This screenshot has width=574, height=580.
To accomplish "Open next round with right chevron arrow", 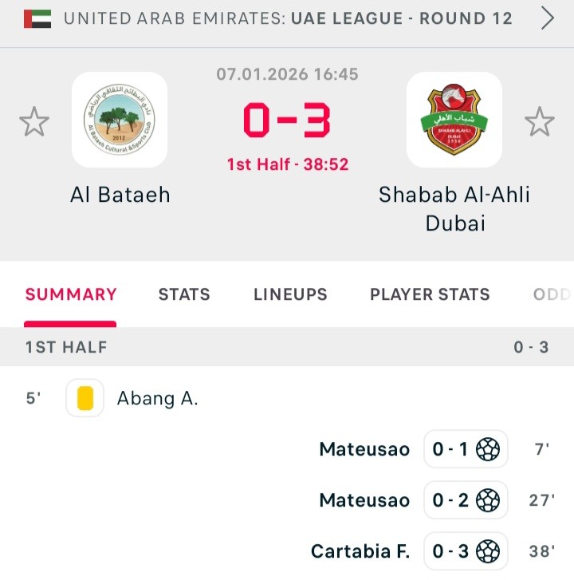I will point(548,18).
